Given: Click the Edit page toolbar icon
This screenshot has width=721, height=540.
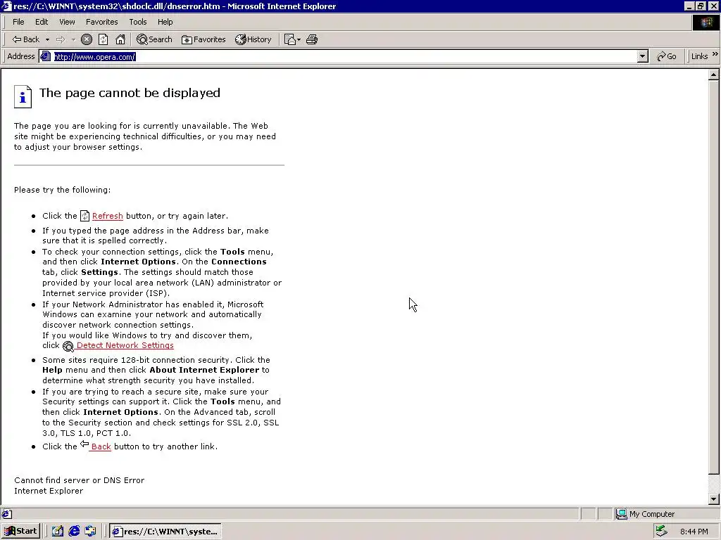Looking at the screenshot, I should coord(289,39).
